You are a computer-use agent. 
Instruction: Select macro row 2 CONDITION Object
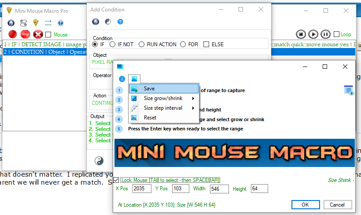coord(45,52)
